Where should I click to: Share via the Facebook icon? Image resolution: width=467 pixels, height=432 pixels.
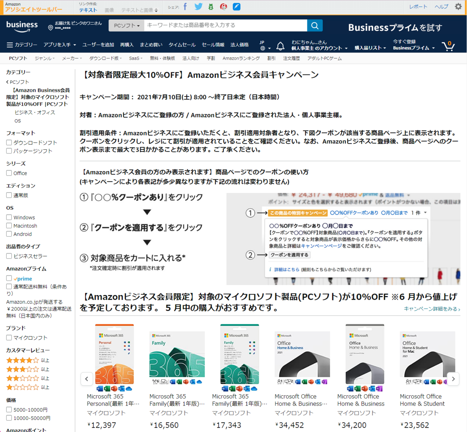tap(185, 7)
